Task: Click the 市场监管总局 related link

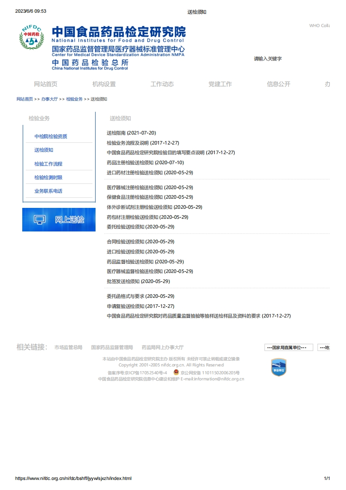Action: click(69, 348)
